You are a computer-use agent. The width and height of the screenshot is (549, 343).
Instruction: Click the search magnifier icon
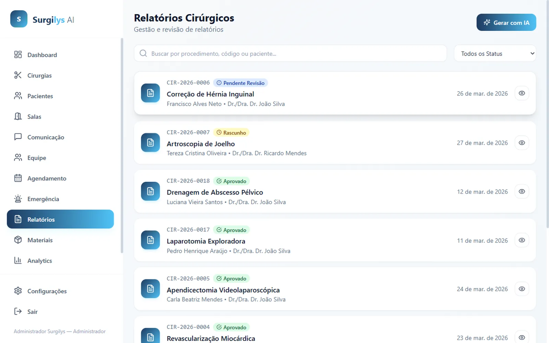click(143, 54)
